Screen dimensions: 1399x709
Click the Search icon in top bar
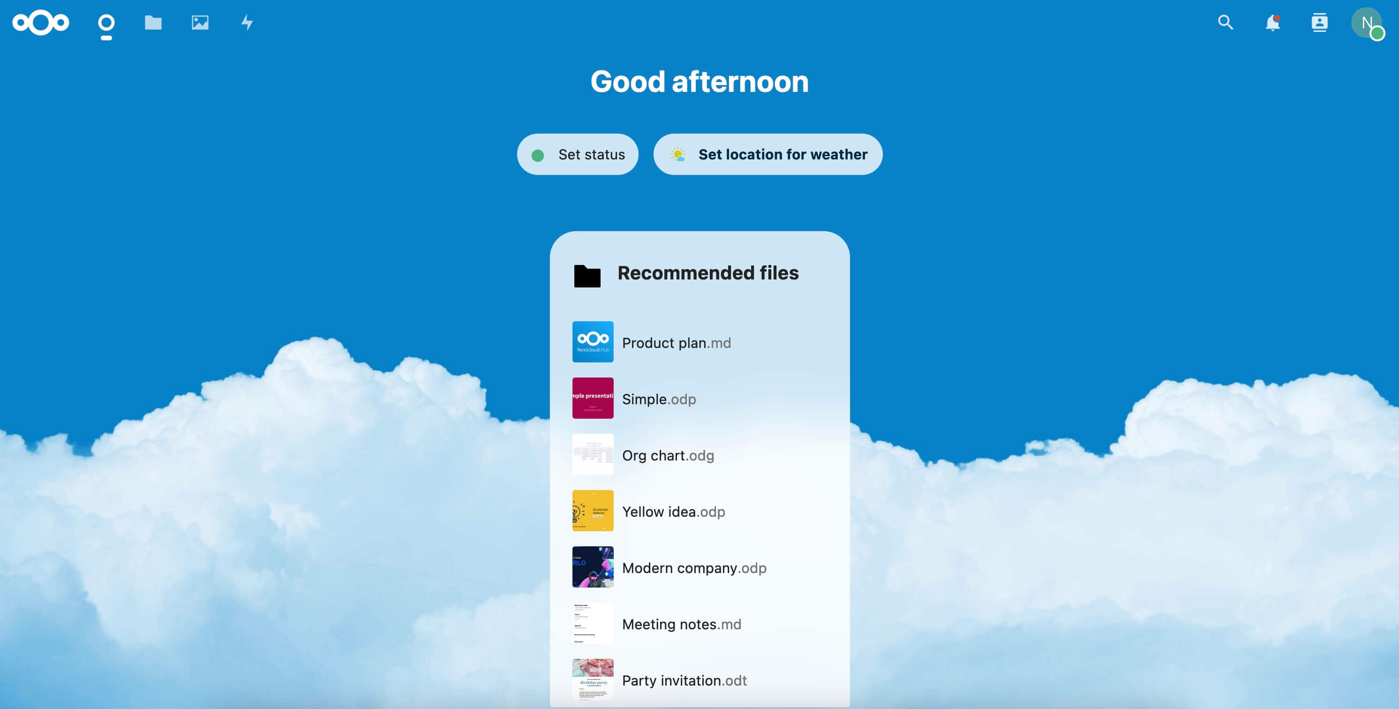click(1226, 22)
